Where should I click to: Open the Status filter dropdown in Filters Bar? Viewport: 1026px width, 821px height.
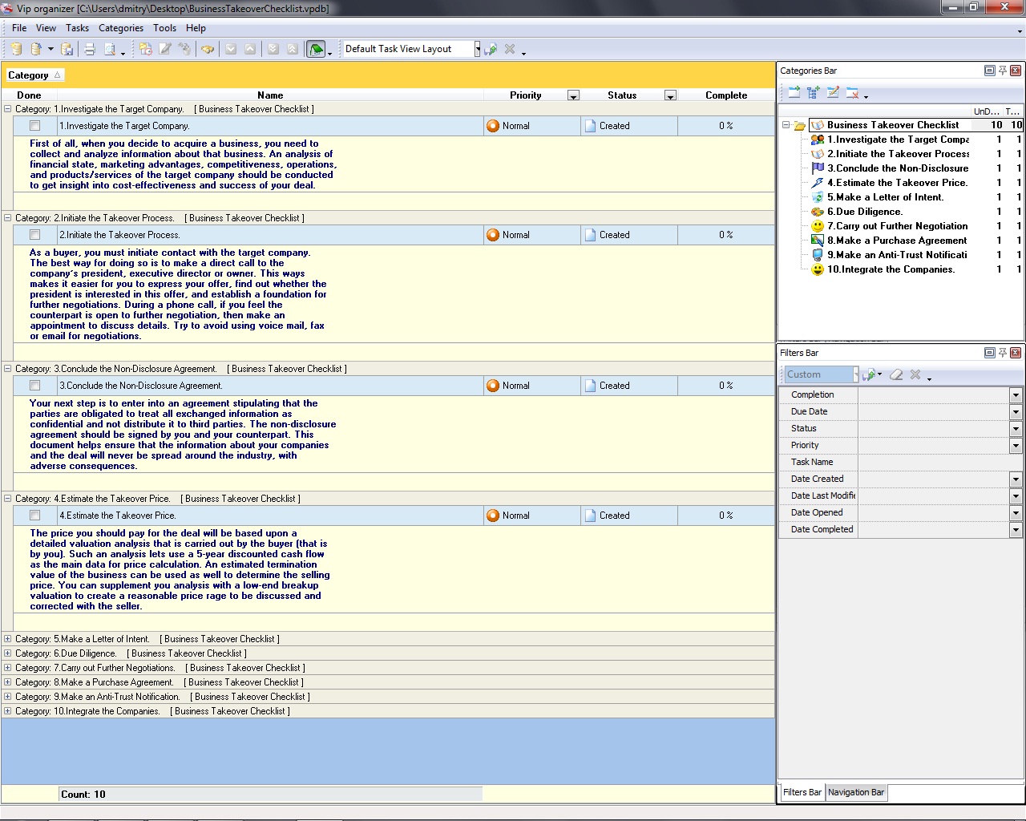pos(1016,429)
